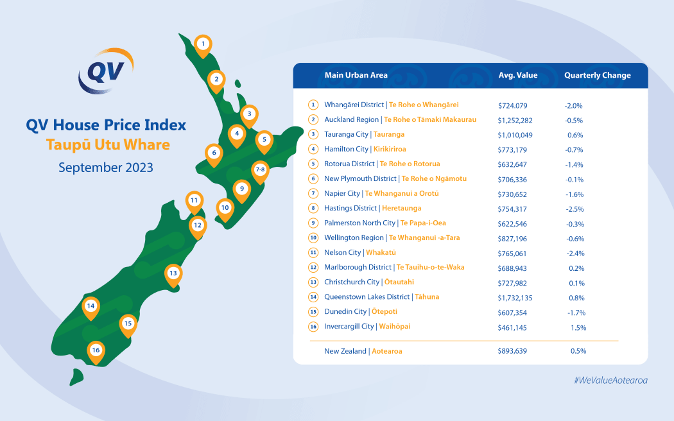Click map pin 13 near Christchurch

tap(173, 272)
